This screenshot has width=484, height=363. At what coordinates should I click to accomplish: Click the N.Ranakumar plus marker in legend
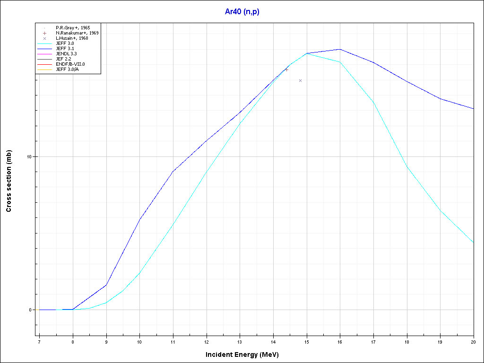pos(44,33)
